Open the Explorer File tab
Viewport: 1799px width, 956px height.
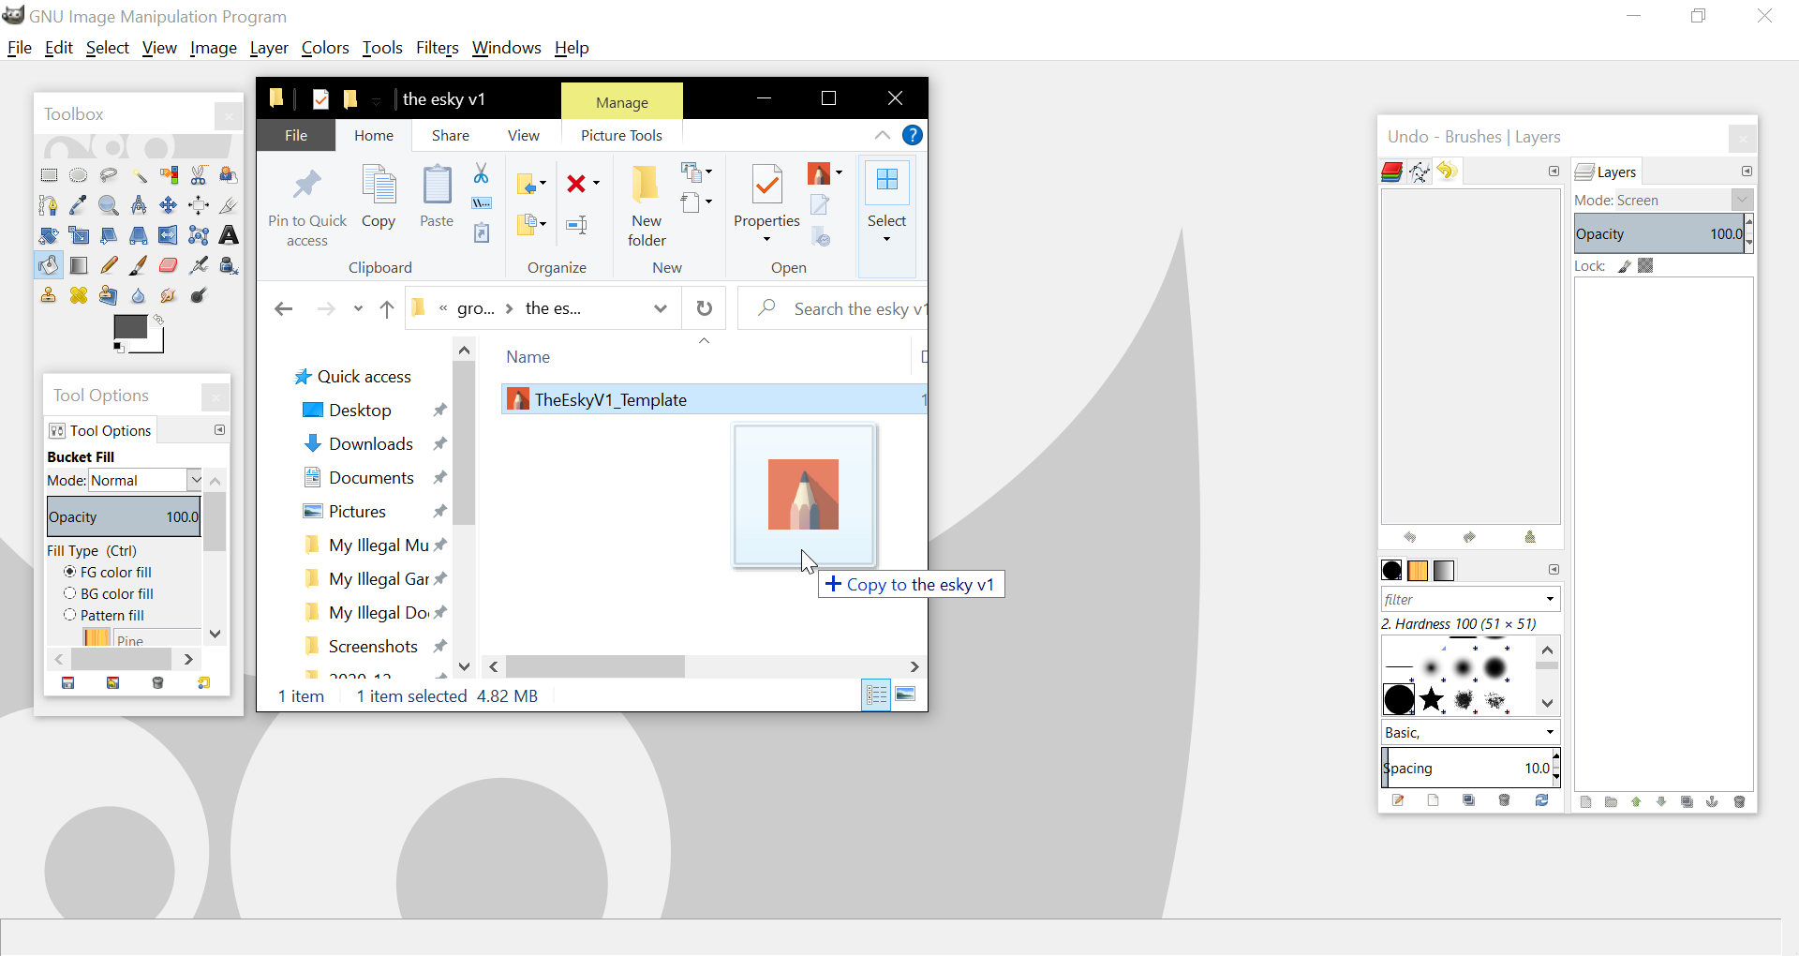pyautogui.click(x=296, y=136)
